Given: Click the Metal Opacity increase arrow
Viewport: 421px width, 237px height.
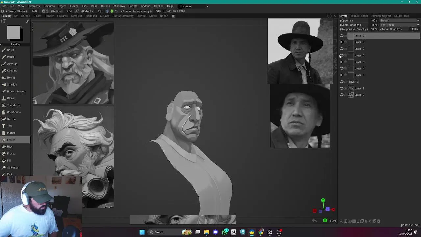Looking at the screenshot, I should [x=401, y=29].
